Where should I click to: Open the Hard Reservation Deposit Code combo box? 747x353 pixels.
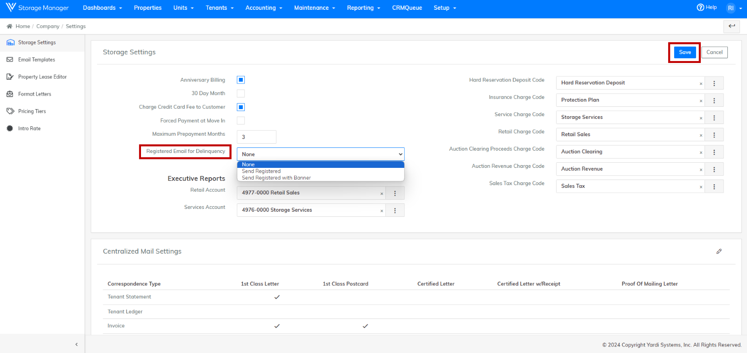point(630,83)
